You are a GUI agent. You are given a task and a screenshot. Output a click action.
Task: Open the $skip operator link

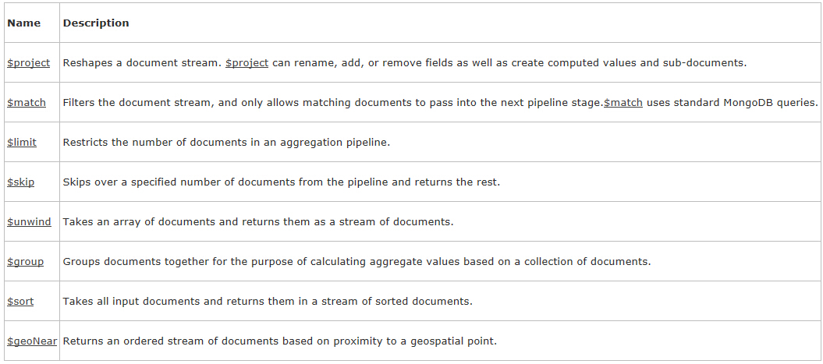click(x=20, y=182)
